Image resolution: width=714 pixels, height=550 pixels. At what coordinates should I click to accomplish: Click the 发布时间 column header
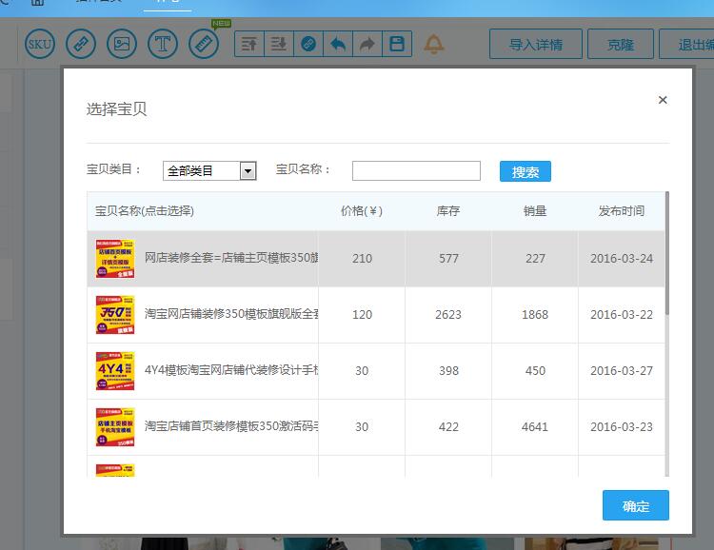[621, 211]
